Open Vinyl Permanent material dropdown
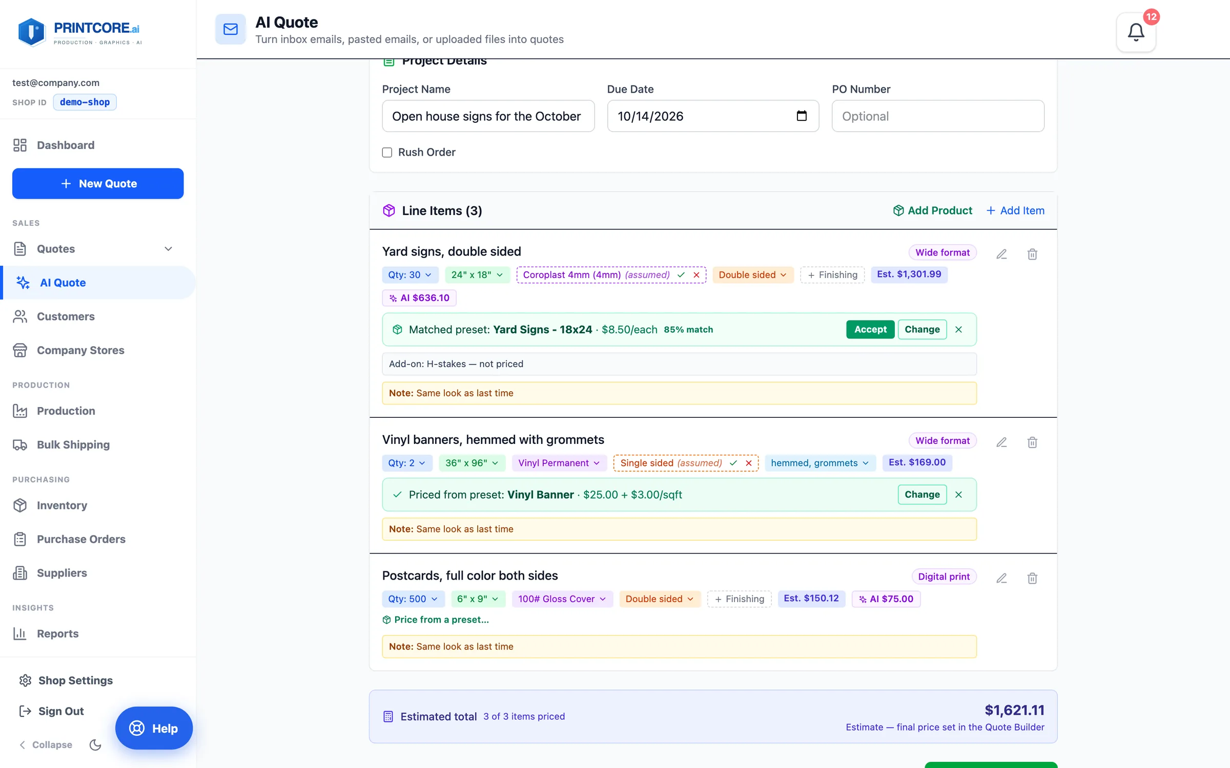This screenshot has height=768, width=1230. coord(559,463)
